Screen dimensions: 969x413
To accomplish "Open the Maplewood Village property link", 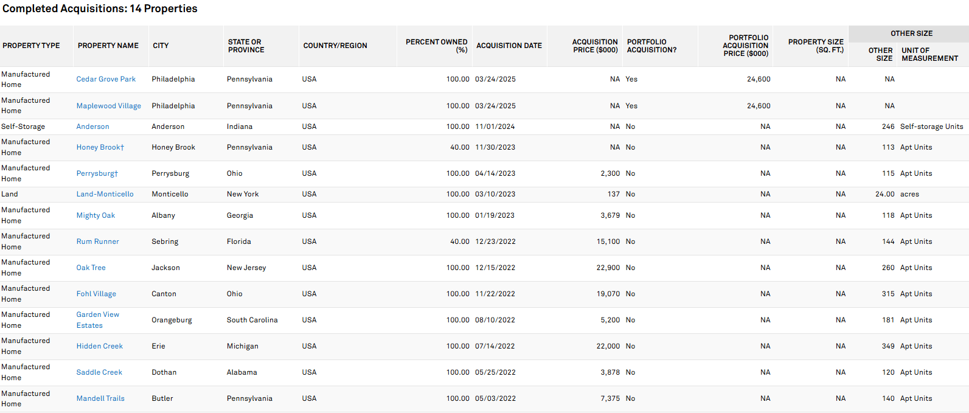I will 109,106.
